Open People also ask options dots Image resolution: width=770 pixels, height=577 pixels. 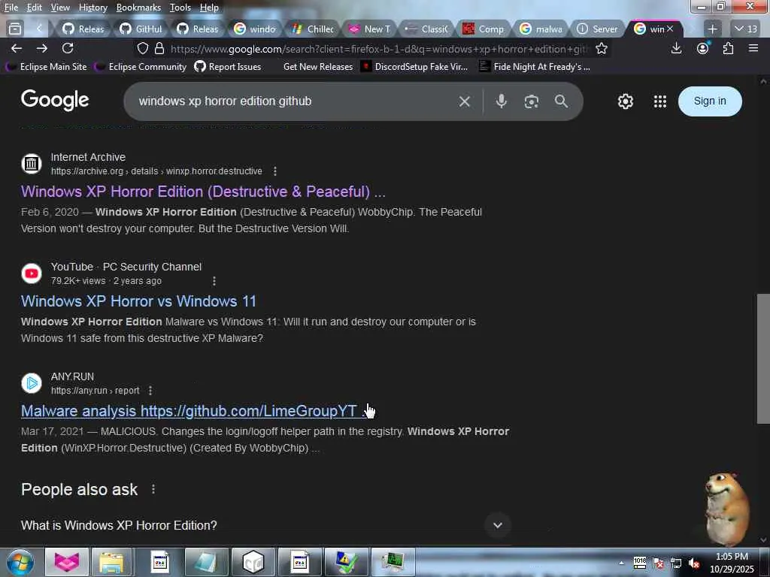[x=153, y=489]
